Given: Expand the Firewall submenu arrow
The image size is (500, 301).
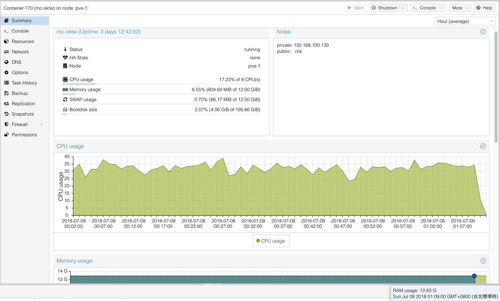Looking at the screenshot, I should pyautogui.click(x=42, y=125).
